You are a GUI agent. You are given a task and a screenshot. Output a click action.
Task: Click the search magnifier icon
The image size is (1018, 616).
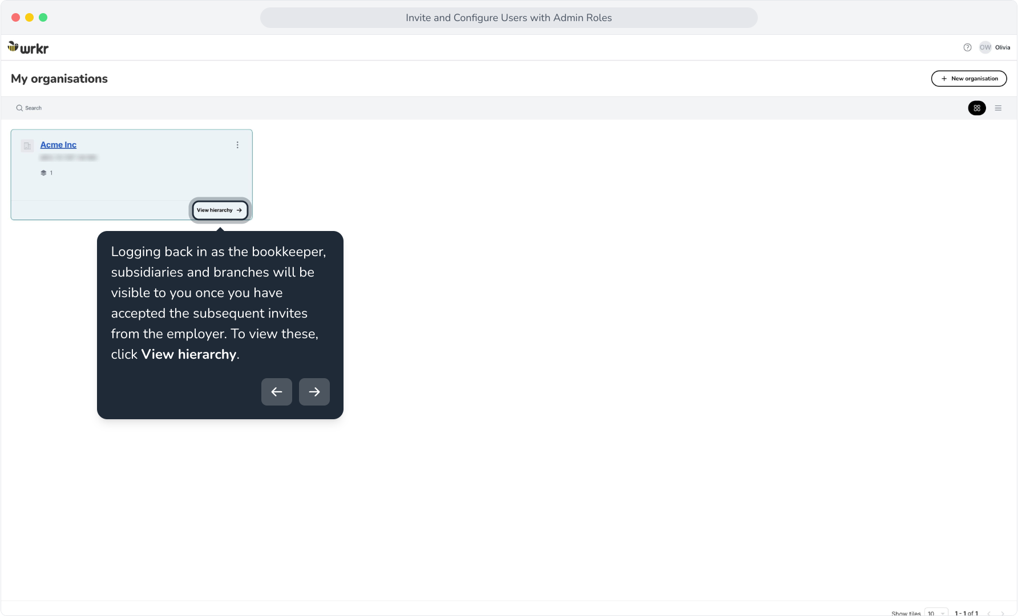(19, 108)
